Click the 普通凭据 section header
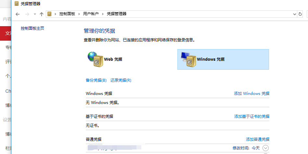Viewport: 308px width, 154px height. click(94, 139)
